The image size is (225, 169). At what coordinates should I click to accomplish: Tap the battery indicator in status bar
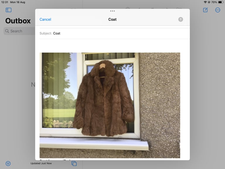point(221,2)
